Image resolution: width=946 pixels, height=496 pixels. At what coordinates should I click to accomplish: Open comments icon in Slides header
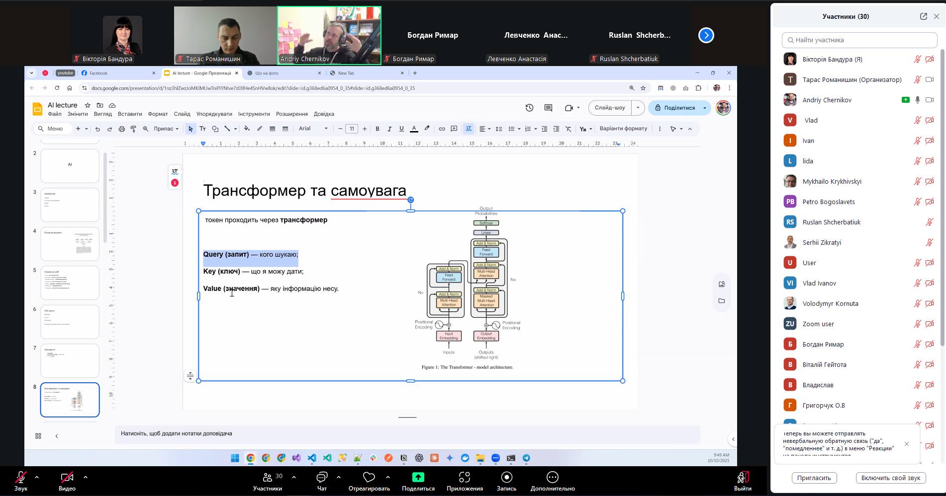click(x=548, y=108)
